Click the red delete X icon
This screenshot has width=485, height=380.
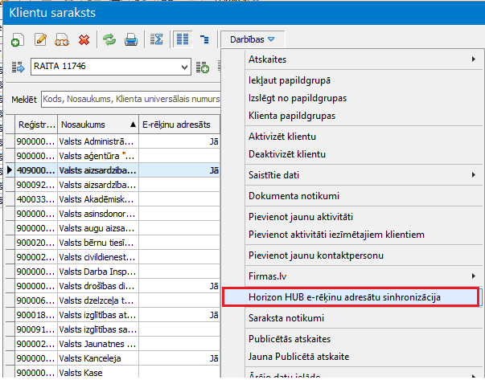[84, 39]
